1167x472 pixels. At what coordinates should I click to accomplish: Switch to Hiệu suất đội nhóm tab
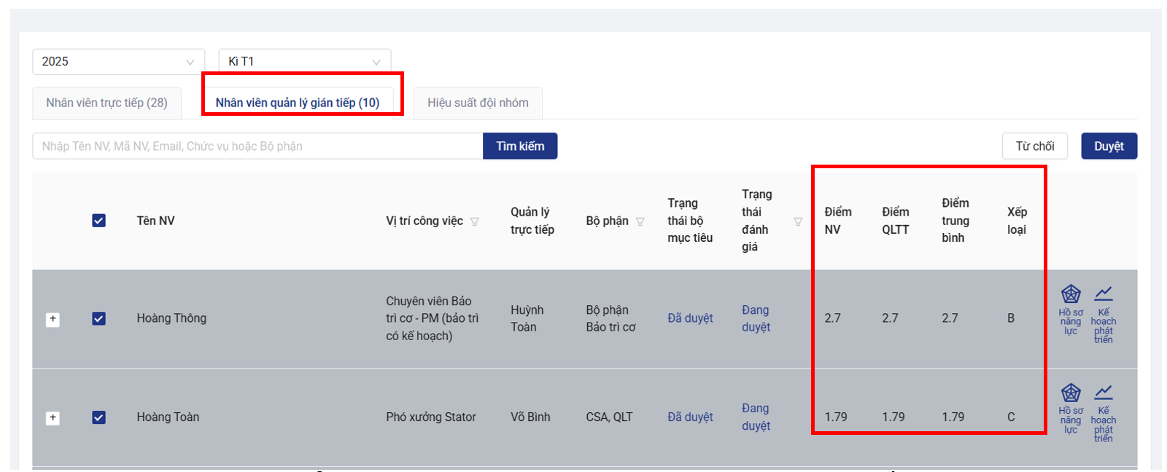pos(478,103)
